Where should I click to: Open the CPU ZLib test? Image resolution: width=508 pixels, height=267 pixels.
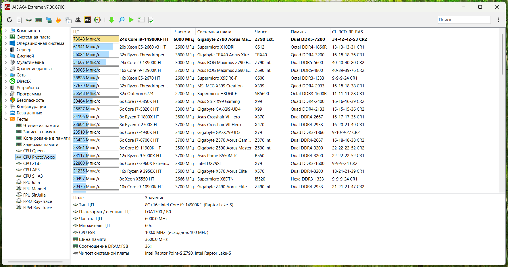[x=32, y=164]
